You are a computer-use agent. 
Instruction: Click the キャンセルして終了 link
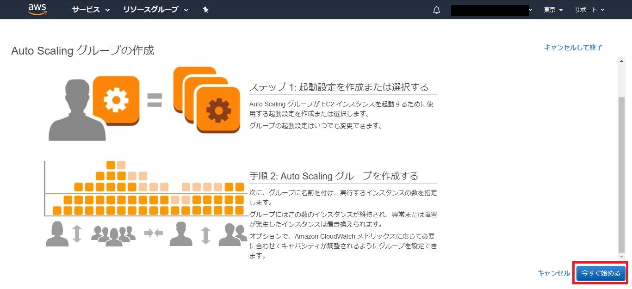coord(573,47)
